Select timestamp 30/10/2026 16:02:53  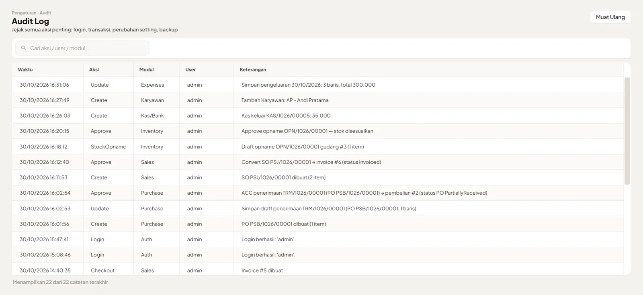[45, 208]
